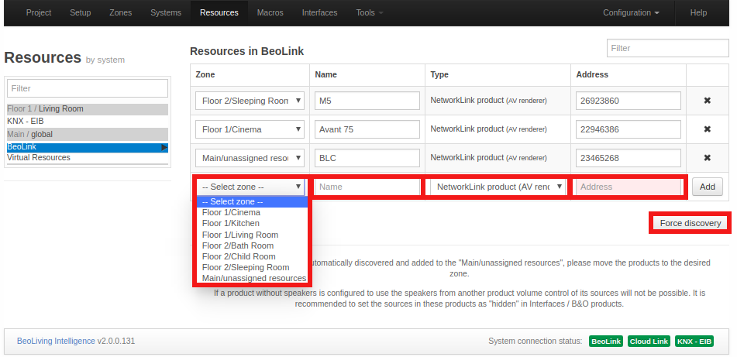This screenshot has width=737, height=357.
Task: Change zone dropdown for BLC row
Action: tap(250, 158)
